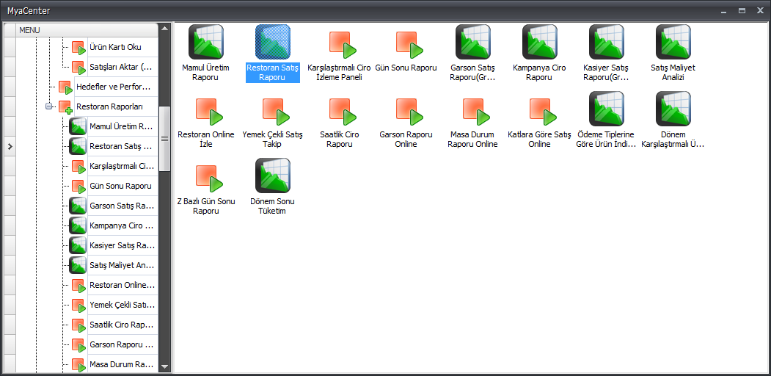The image size is (771, 376).
Task: Select Restoran Raporları tree item
Action: click(x=116, y=106)
